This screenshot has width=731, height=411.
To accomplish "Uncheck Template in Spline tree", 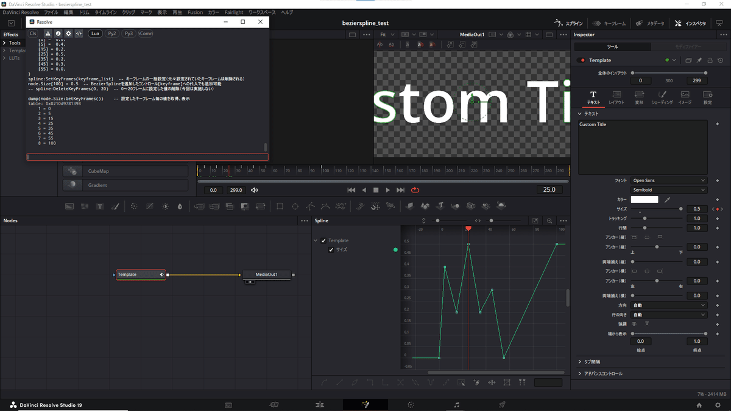I will [x=323, y=241].
